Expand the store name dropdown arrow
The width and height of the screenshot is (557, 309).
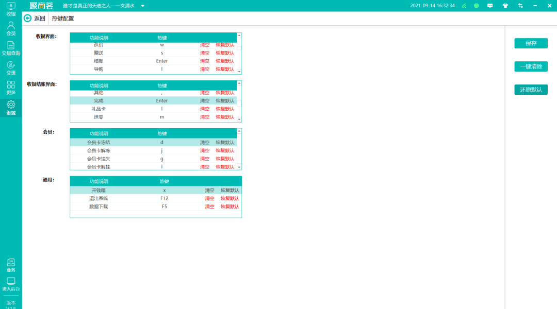[143, 6]
